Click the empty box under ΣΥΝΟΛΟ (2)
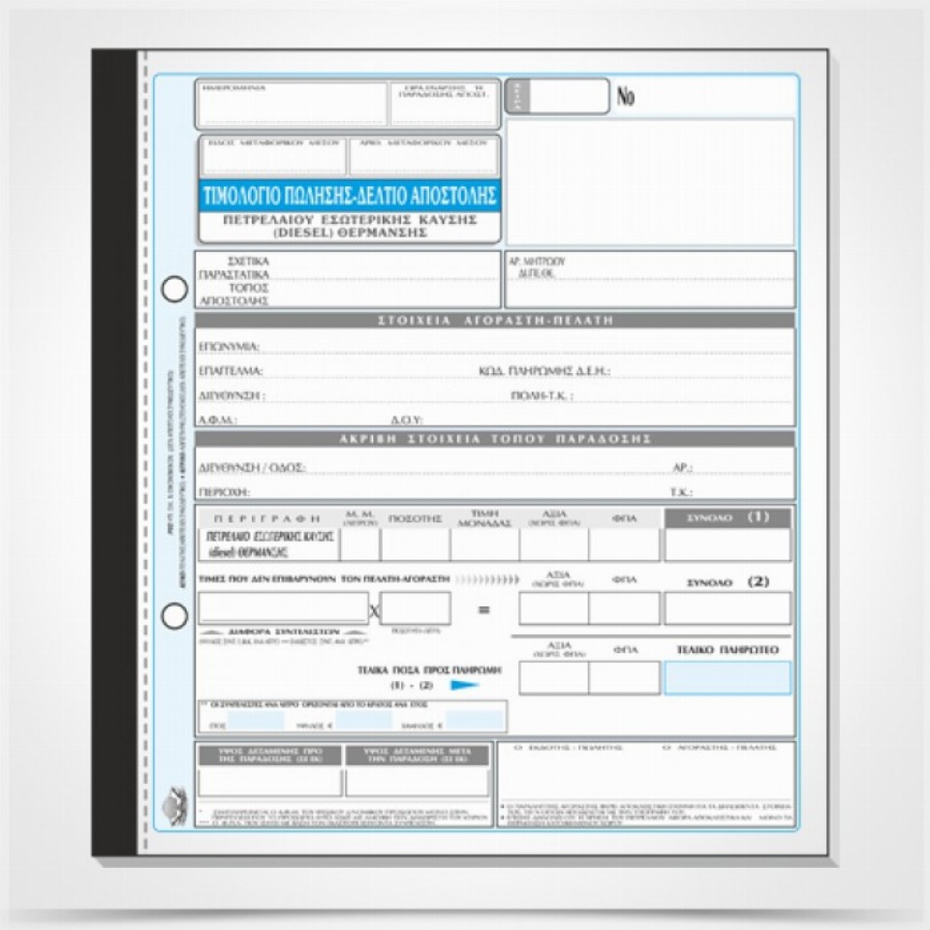 728,608
